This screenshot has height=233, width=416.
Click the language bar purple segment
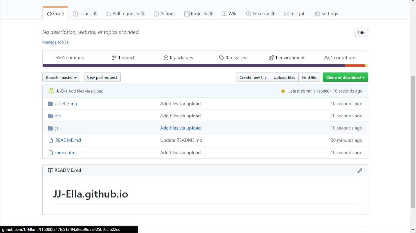coord(194,66)
